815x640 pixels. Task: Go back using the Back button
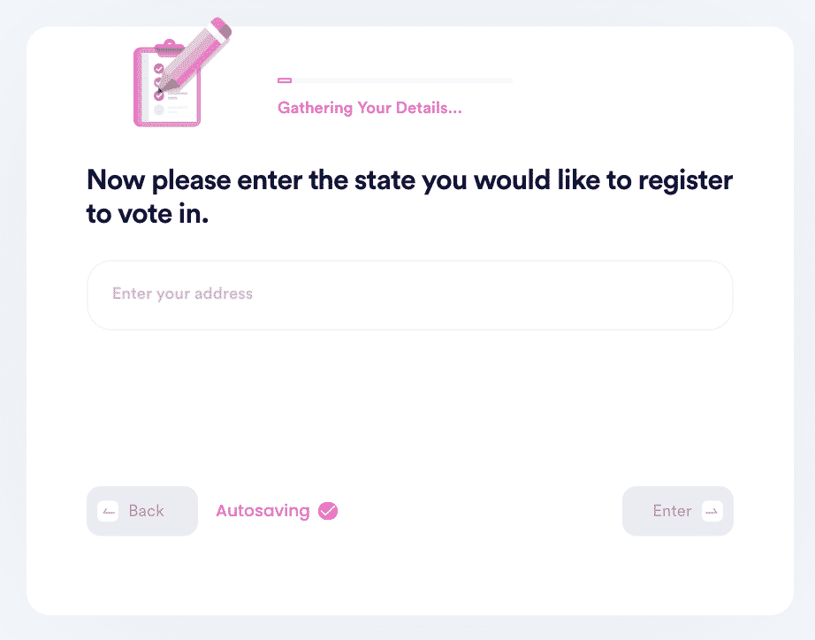142,511
